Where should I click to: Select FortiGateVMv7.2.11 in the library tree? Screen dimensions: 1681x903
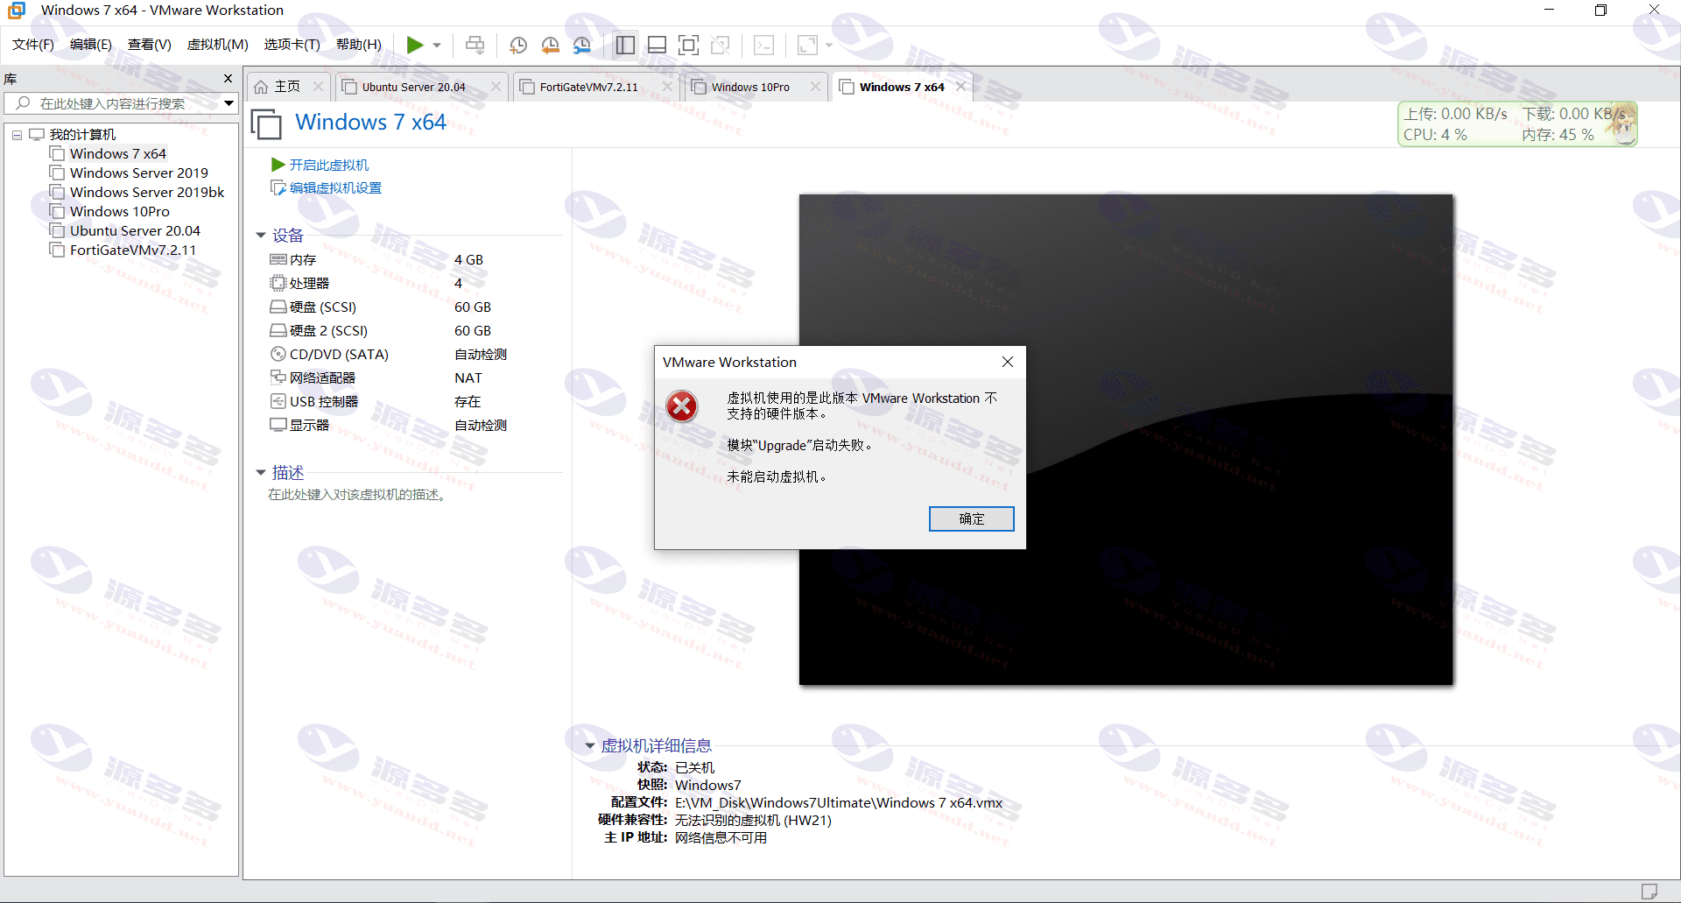(133, 250)
